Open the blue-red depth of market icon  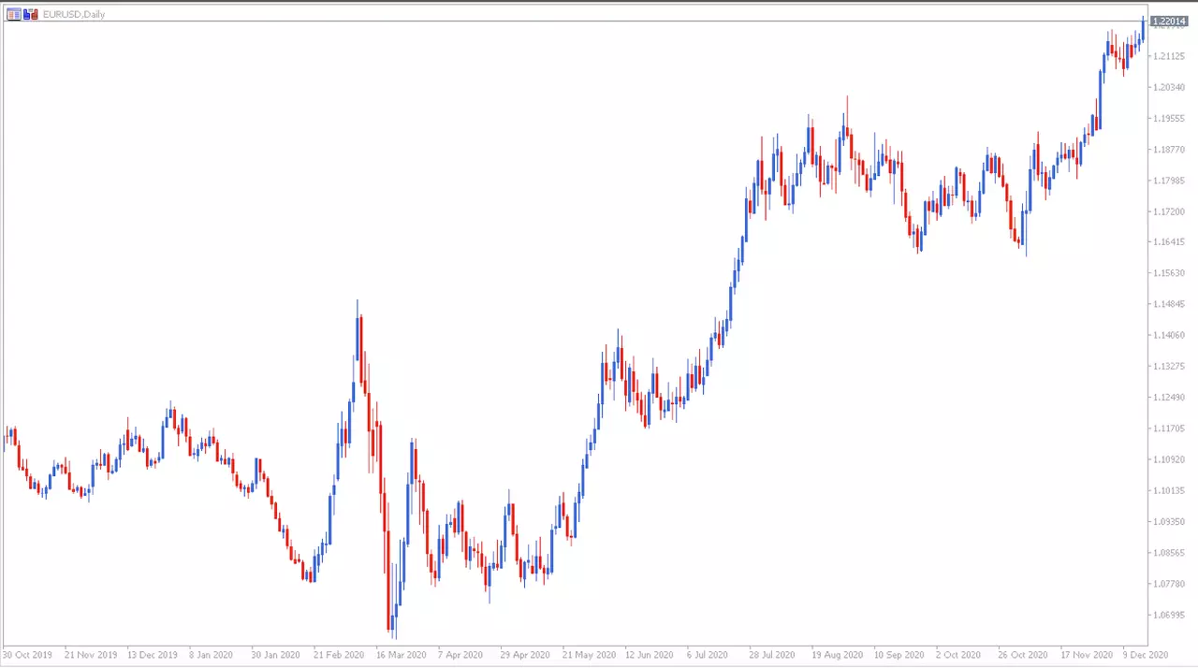(x=31, y=14)
